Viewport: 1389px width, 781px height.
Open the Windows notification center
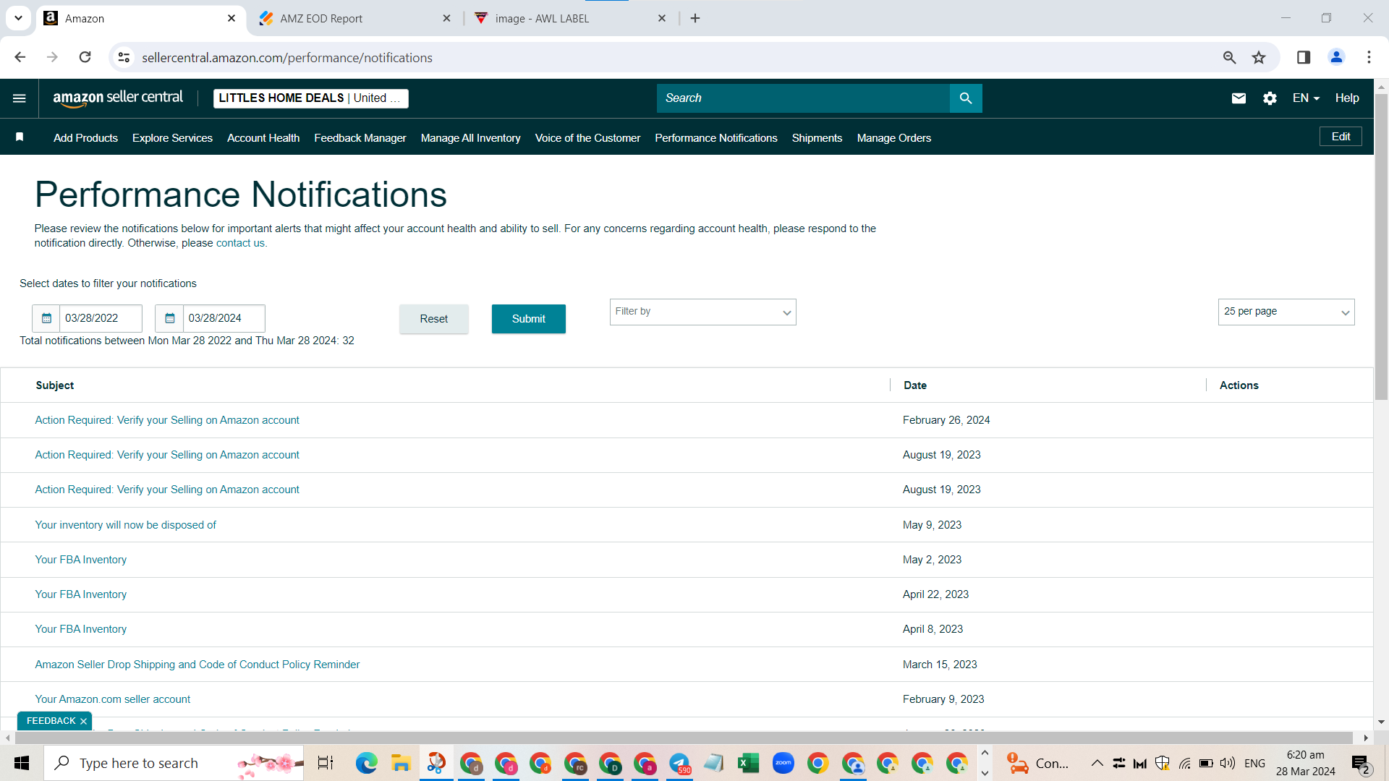click(x=1361, y=763)
